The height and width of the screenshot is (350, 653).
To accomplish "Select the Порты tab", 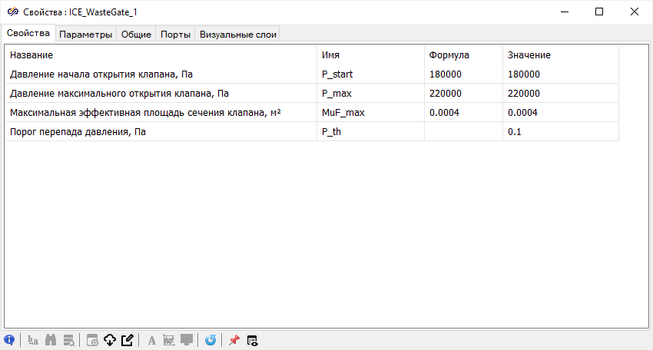I will pos(175,35).
